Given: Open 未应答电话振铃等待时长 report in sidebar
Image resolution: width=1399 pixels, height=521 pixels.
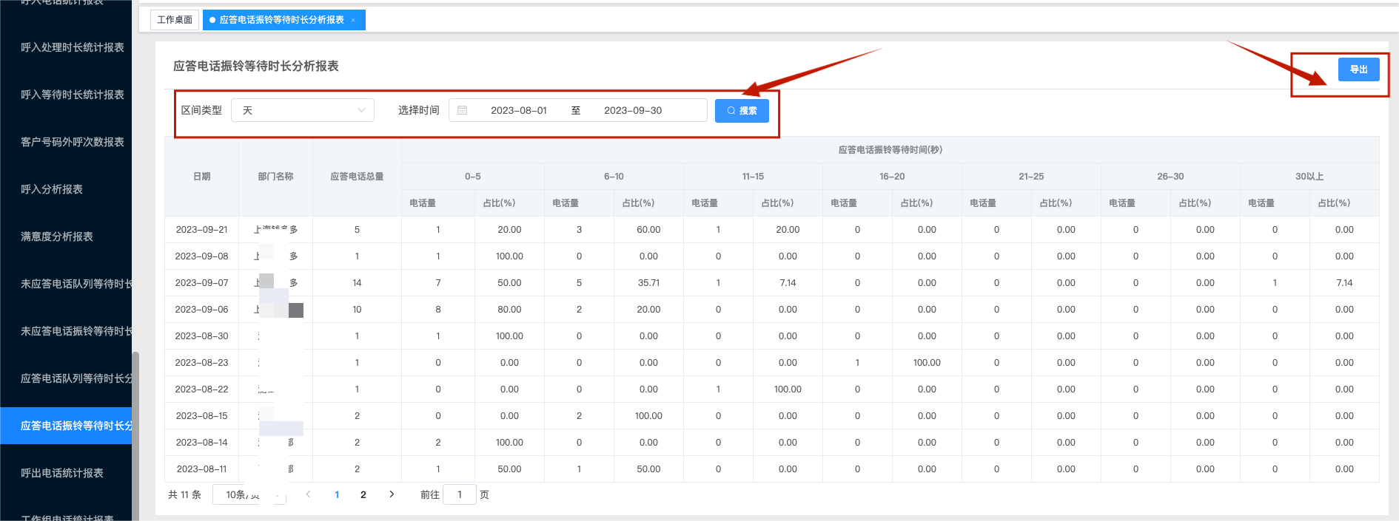Looking at the screenshot, I should [76, 331].
